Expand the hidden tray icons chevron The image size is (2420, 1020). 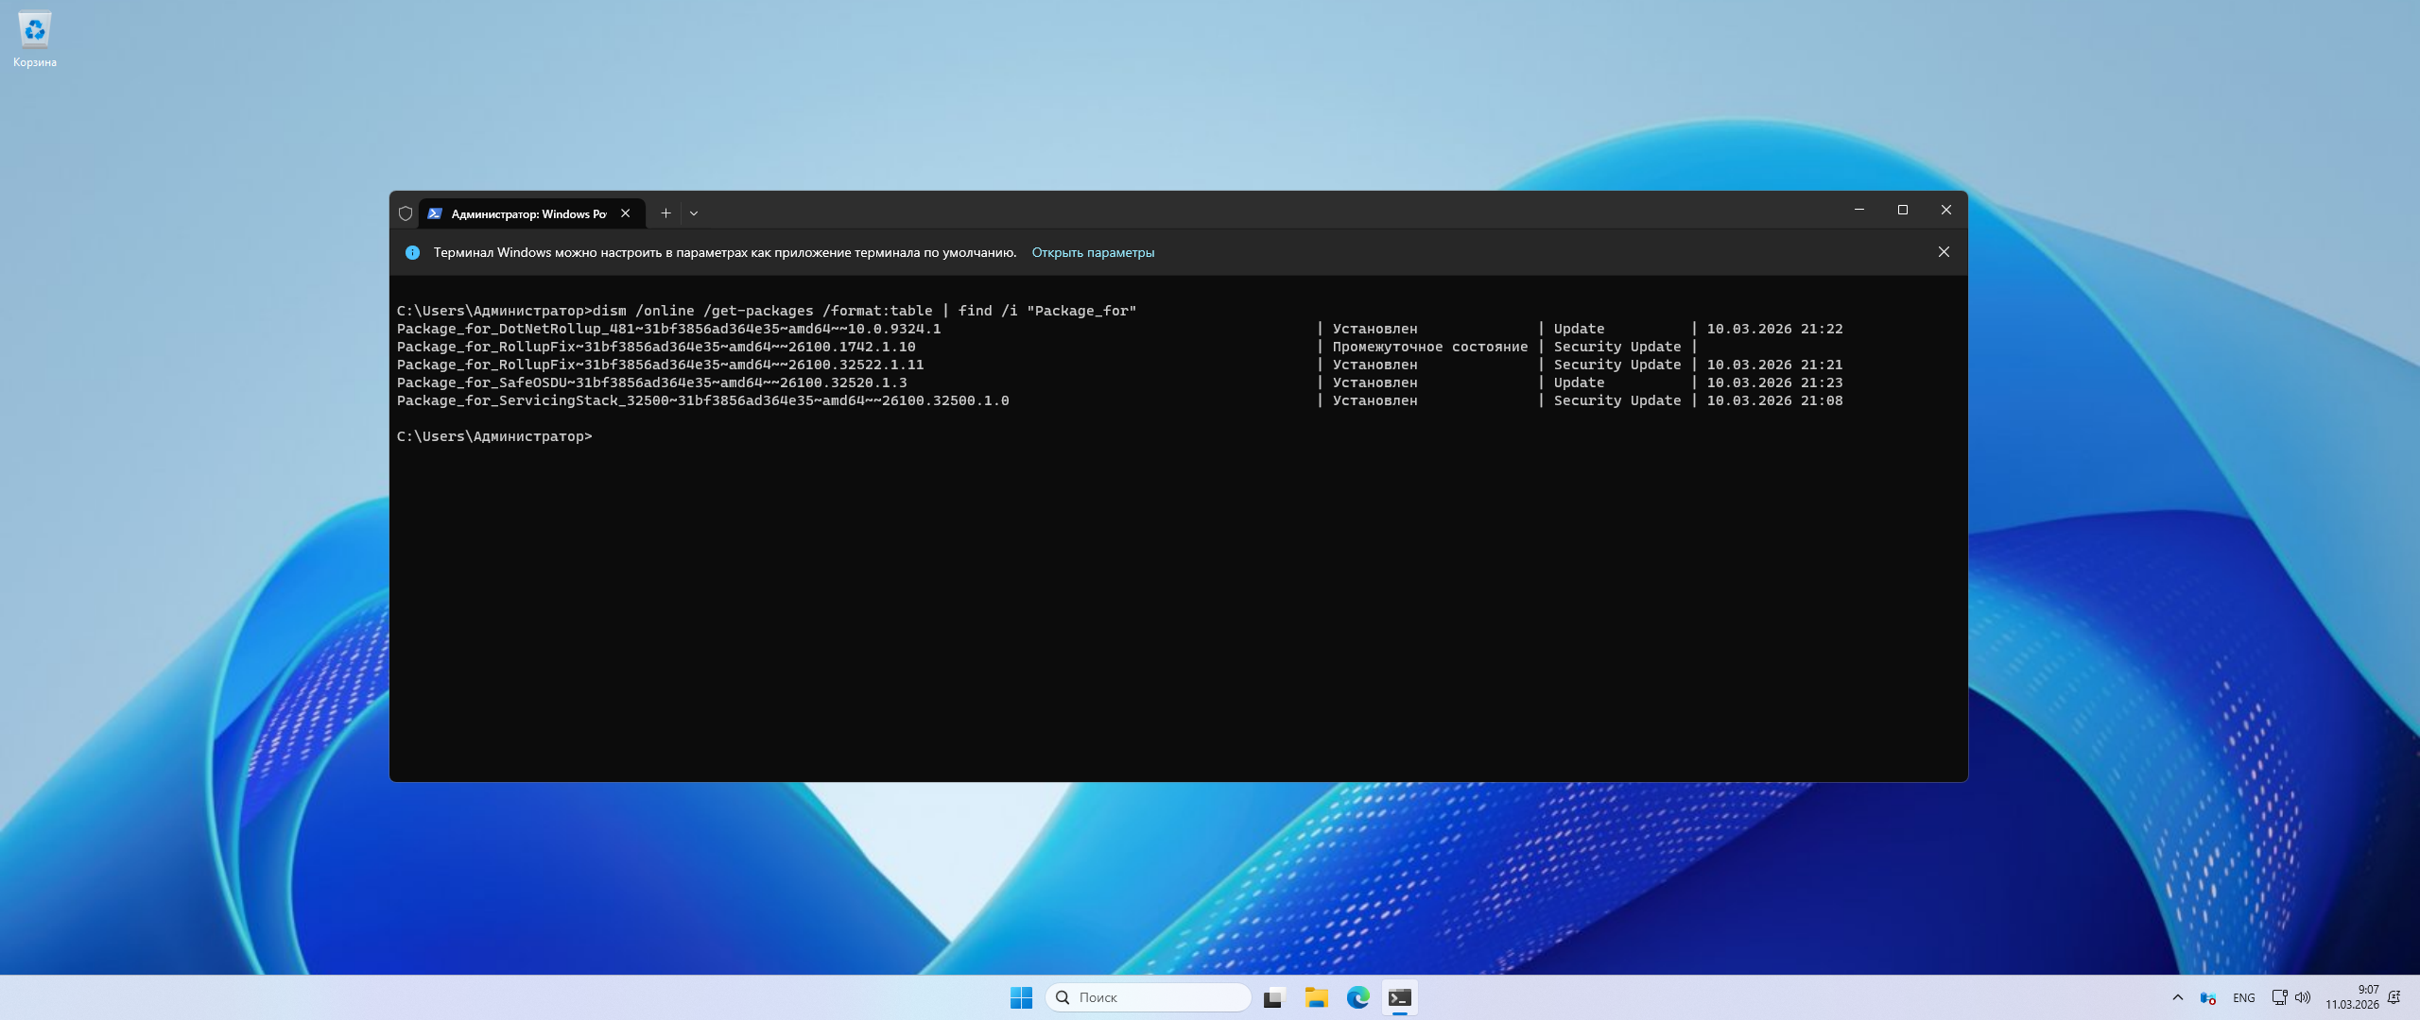(2178, 997)
